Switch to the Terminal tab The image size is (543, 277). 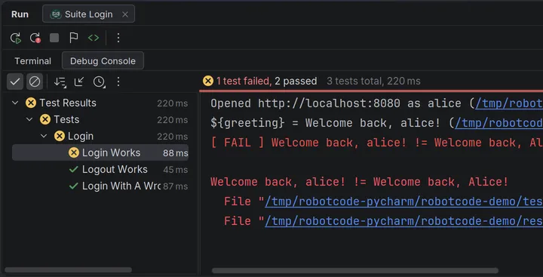(x=33, y=61)
